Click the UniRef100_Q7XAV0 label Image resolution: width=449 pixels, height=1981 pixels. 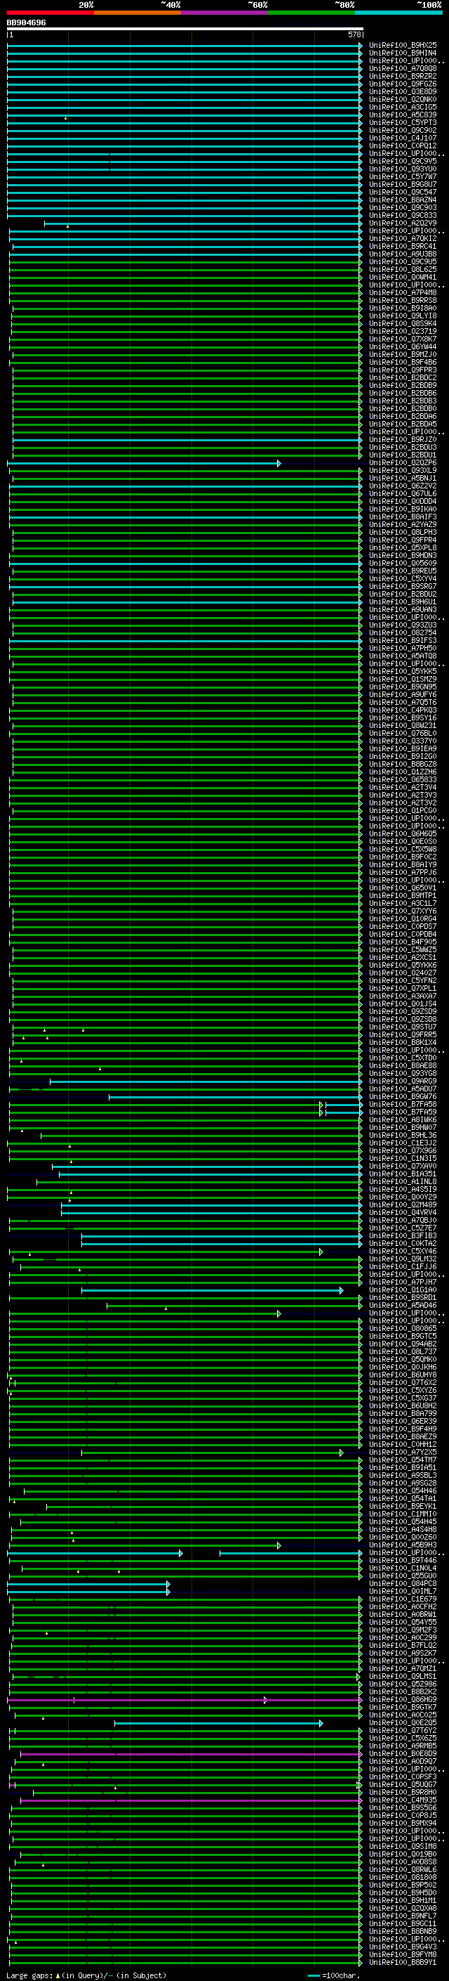click(x=403, y=1166)
